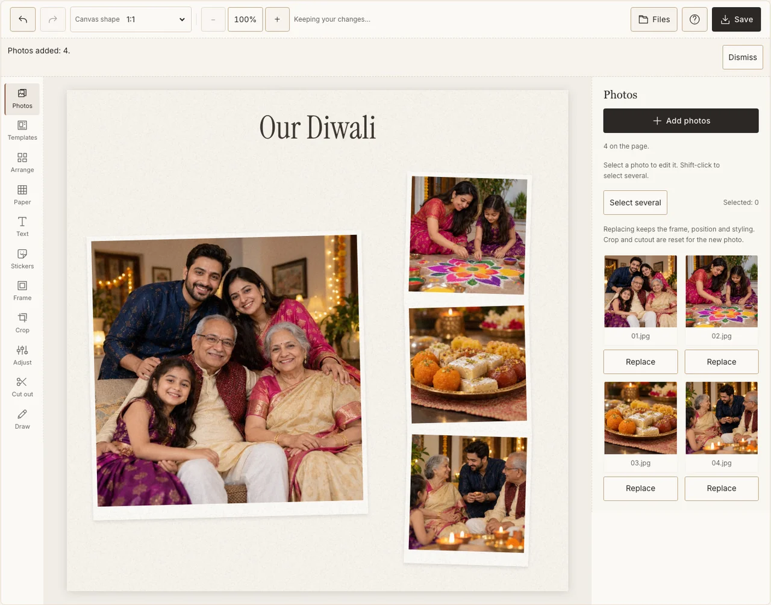Zoom in with the plus button
The height and width of the screenshot is (605, 771).
tap(277, 19)
